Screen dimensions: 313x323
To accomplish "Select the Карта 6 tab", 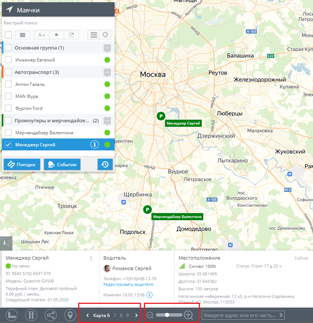I will pyautogui.click(x=101, y=315).
